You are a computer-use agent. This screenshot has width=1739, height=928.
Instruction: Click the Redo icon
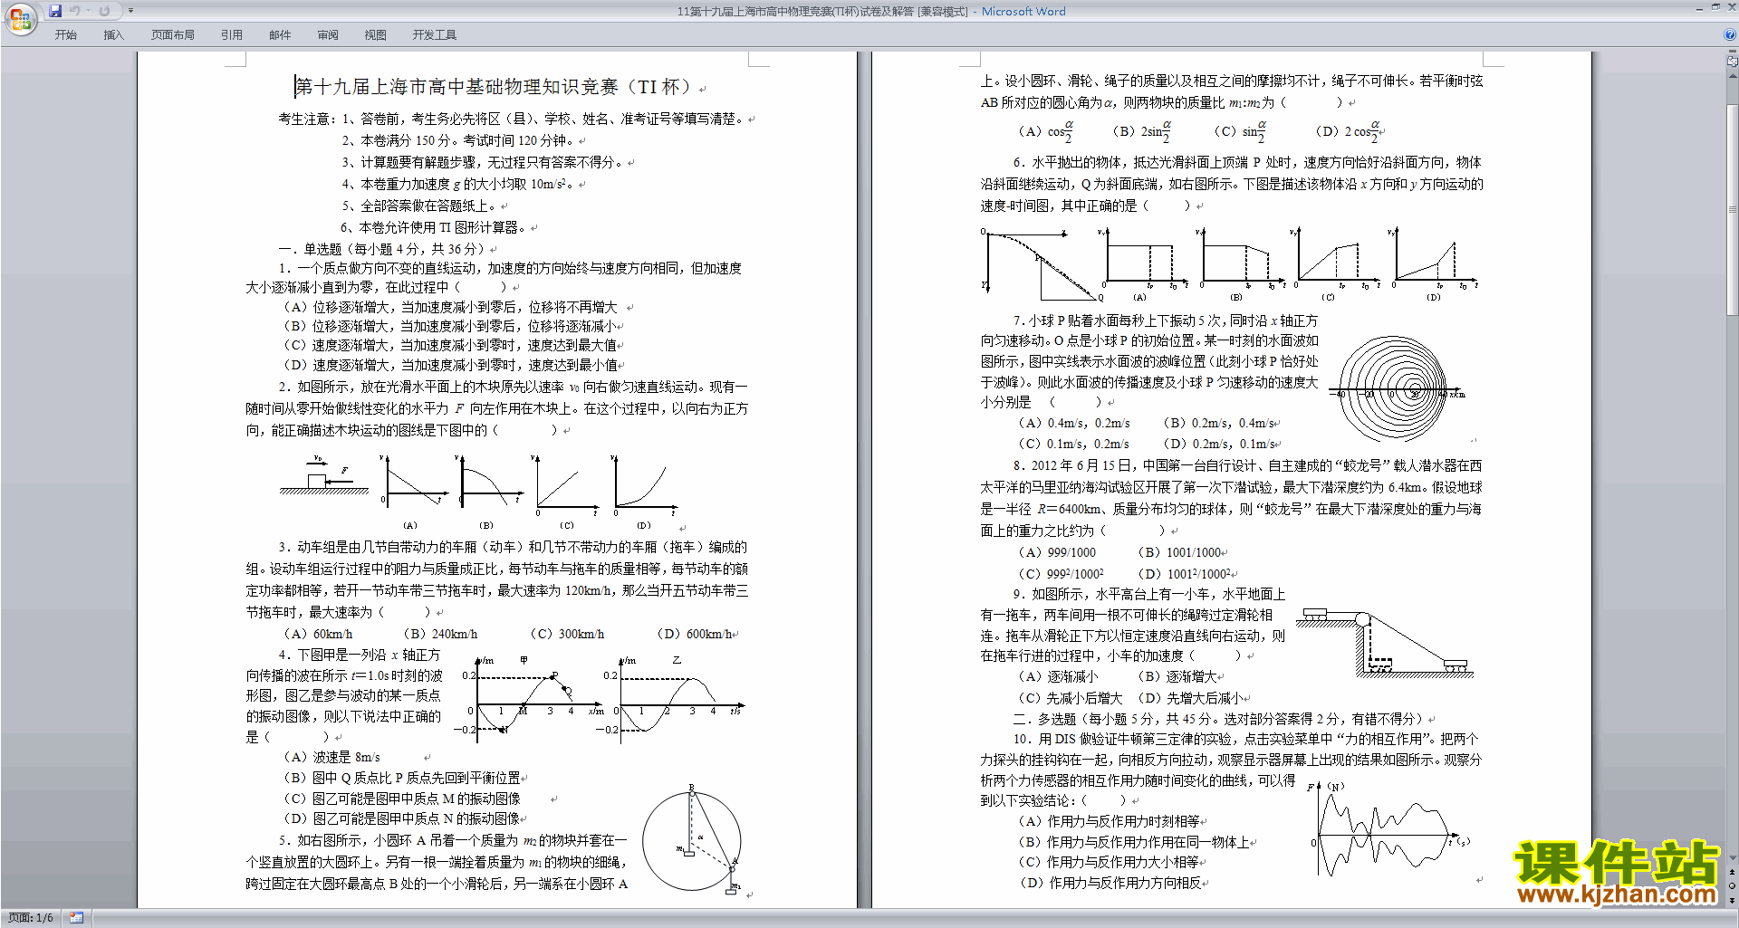[104, 11]
